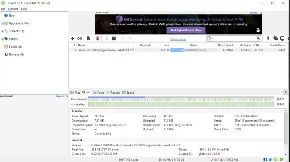Click the chat bubbles toolbar icon
Viewport: 290px width, 162px height.
(275, 38)
